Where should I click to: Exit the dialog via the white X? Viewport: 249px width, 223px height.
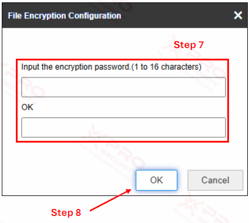[238, 15]
